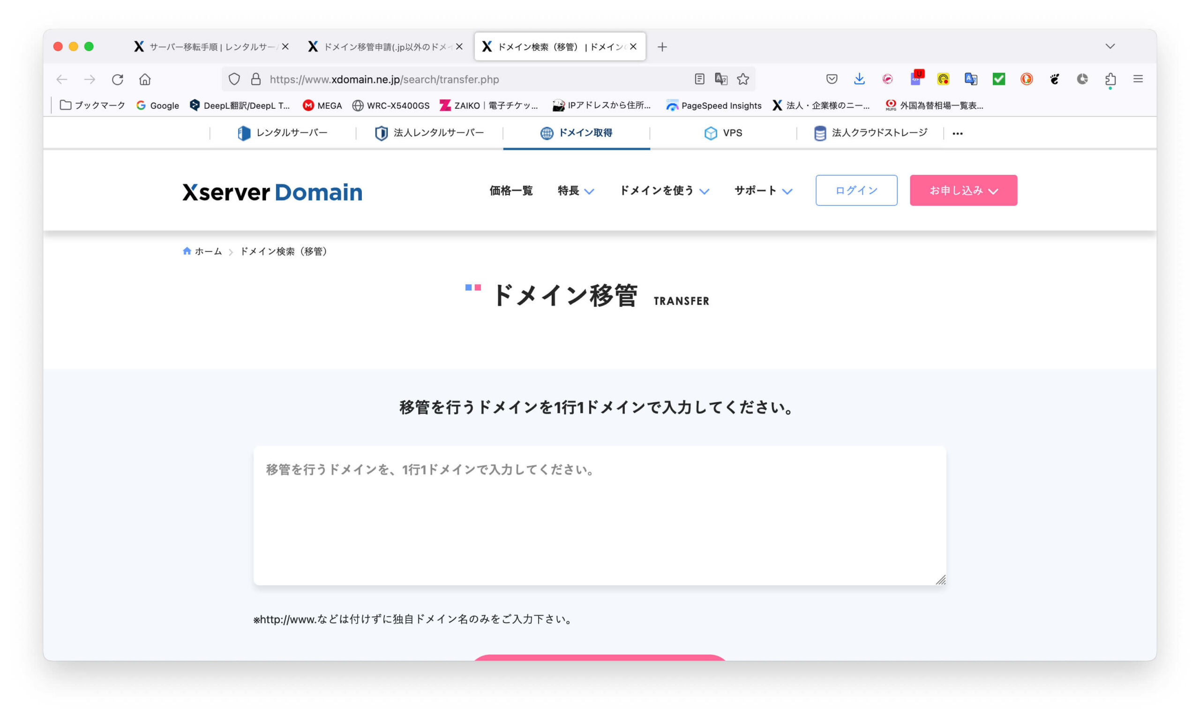
Task: Open the DeepL翻訳 bookmark
Action: pyautogui.click(x=240, y=105)
